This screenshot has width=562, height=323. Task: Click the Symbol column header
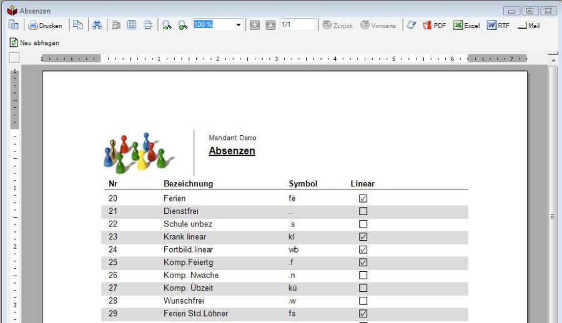pyautogui.click(x=303, y=184)
